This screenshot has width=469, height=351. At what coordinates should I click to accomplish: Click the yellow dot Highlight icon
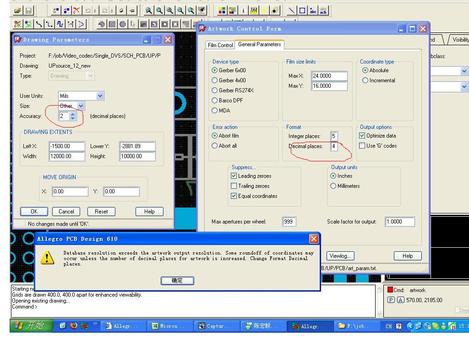264,11
